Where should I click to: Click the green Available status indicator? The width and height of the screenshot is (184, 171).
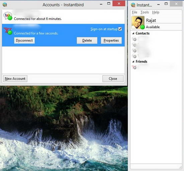(x=143, y=27)
